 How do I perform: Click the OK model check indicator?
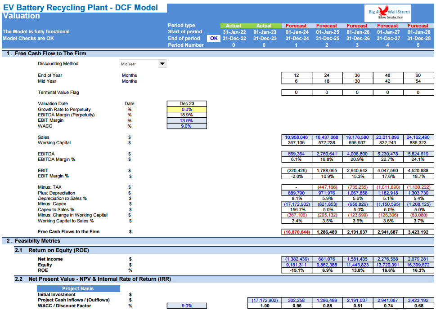214,39
